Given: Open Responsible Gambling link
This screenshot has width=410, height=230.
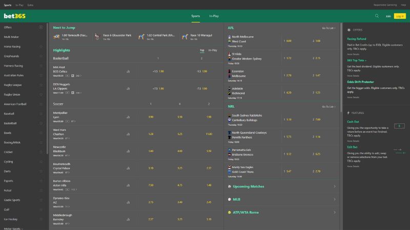Looking at the screenshot, I should tap(385, 5).
